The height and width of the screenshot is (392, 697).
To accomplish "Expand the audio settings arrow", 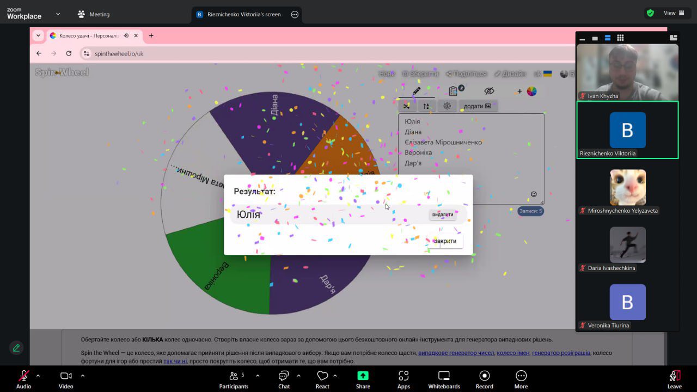I will point(38,376).
